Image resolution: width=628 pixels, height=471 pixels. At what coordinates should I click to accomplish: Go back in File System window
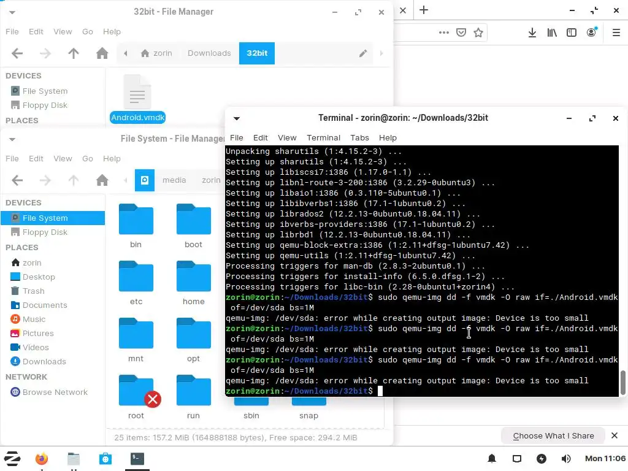pyautogui.click(x=17, y=180)
